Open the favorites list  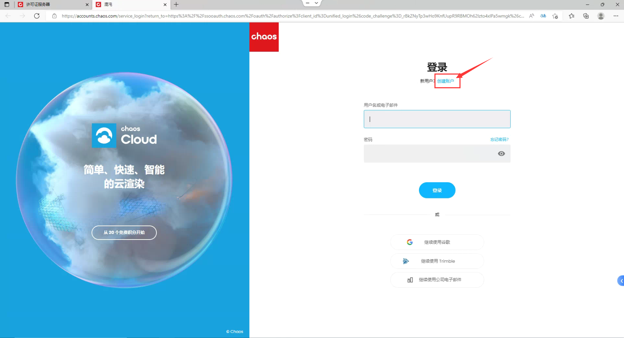(x=572, y=16)
